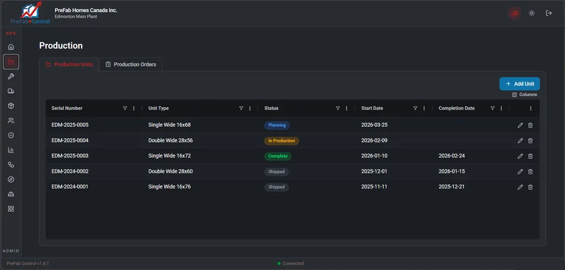Toggle the light/dark theme sun icon

(x=531, y=13)
